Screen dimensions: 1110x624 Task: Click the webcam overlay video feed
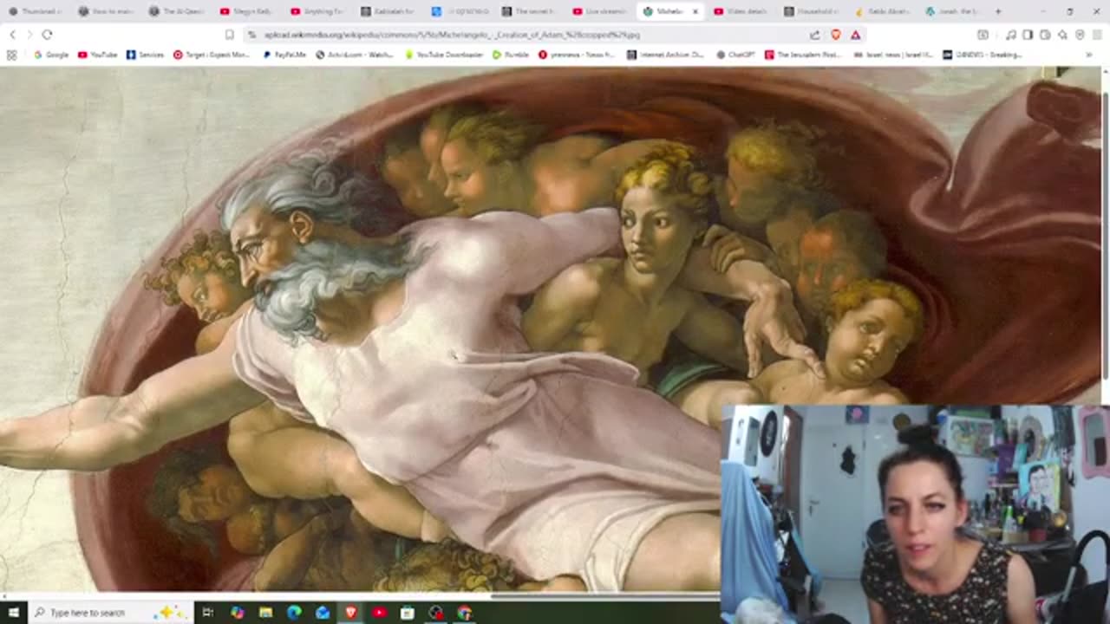915,514
